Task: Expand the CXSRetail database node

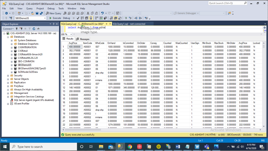Action: 12,51
